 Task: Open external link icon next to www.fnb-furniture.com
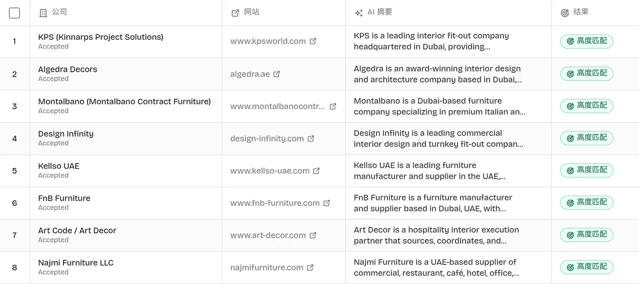point(327,203)
